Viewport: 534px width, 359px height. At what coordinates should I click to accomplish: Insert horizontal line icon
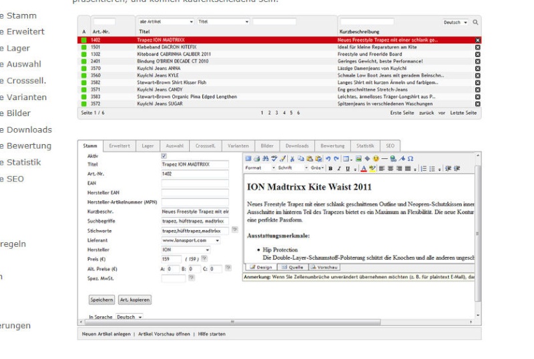coord(384,158)
